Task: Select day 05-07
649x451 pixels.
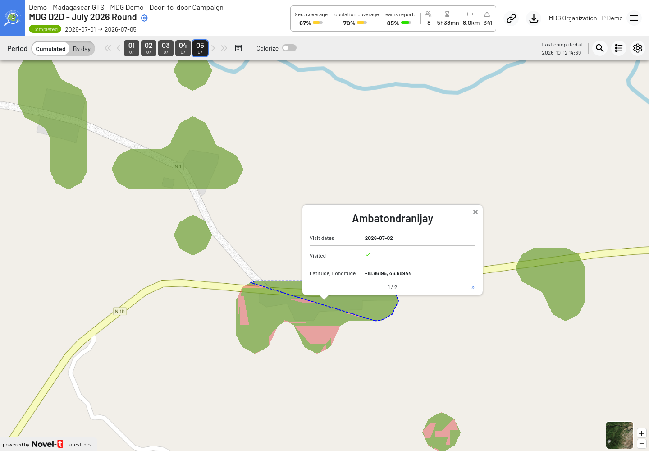Action: [200, 48]
